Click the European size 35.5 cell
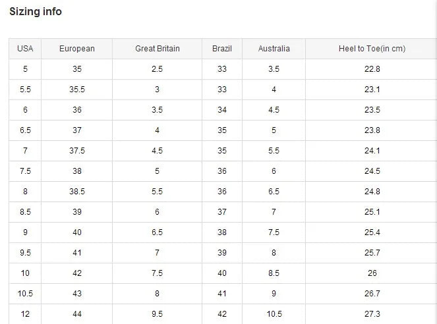Image resolution: width=437 pixels, height=324 pixels. pyautogui.click(x=77, y=90)
